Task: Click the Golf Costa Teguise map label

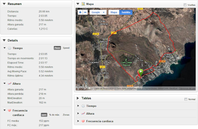Action: [126, 64]
